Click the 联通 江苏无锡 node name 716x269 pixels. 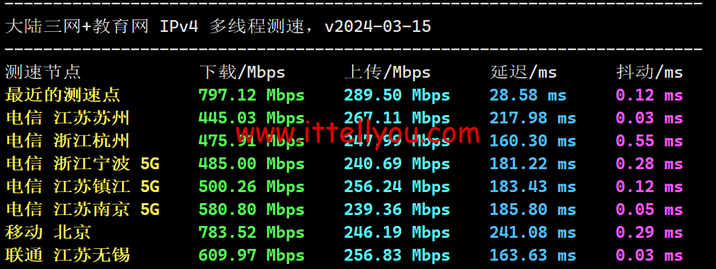(68, 255)
